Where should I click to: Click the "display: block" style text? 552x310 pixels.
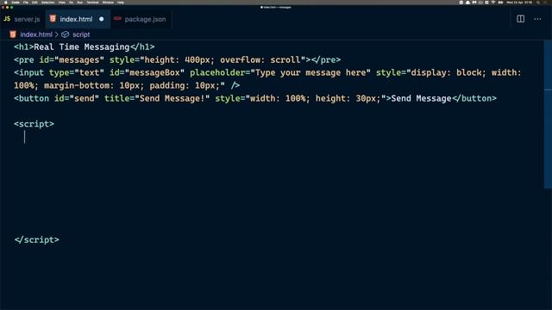[447, 72]
